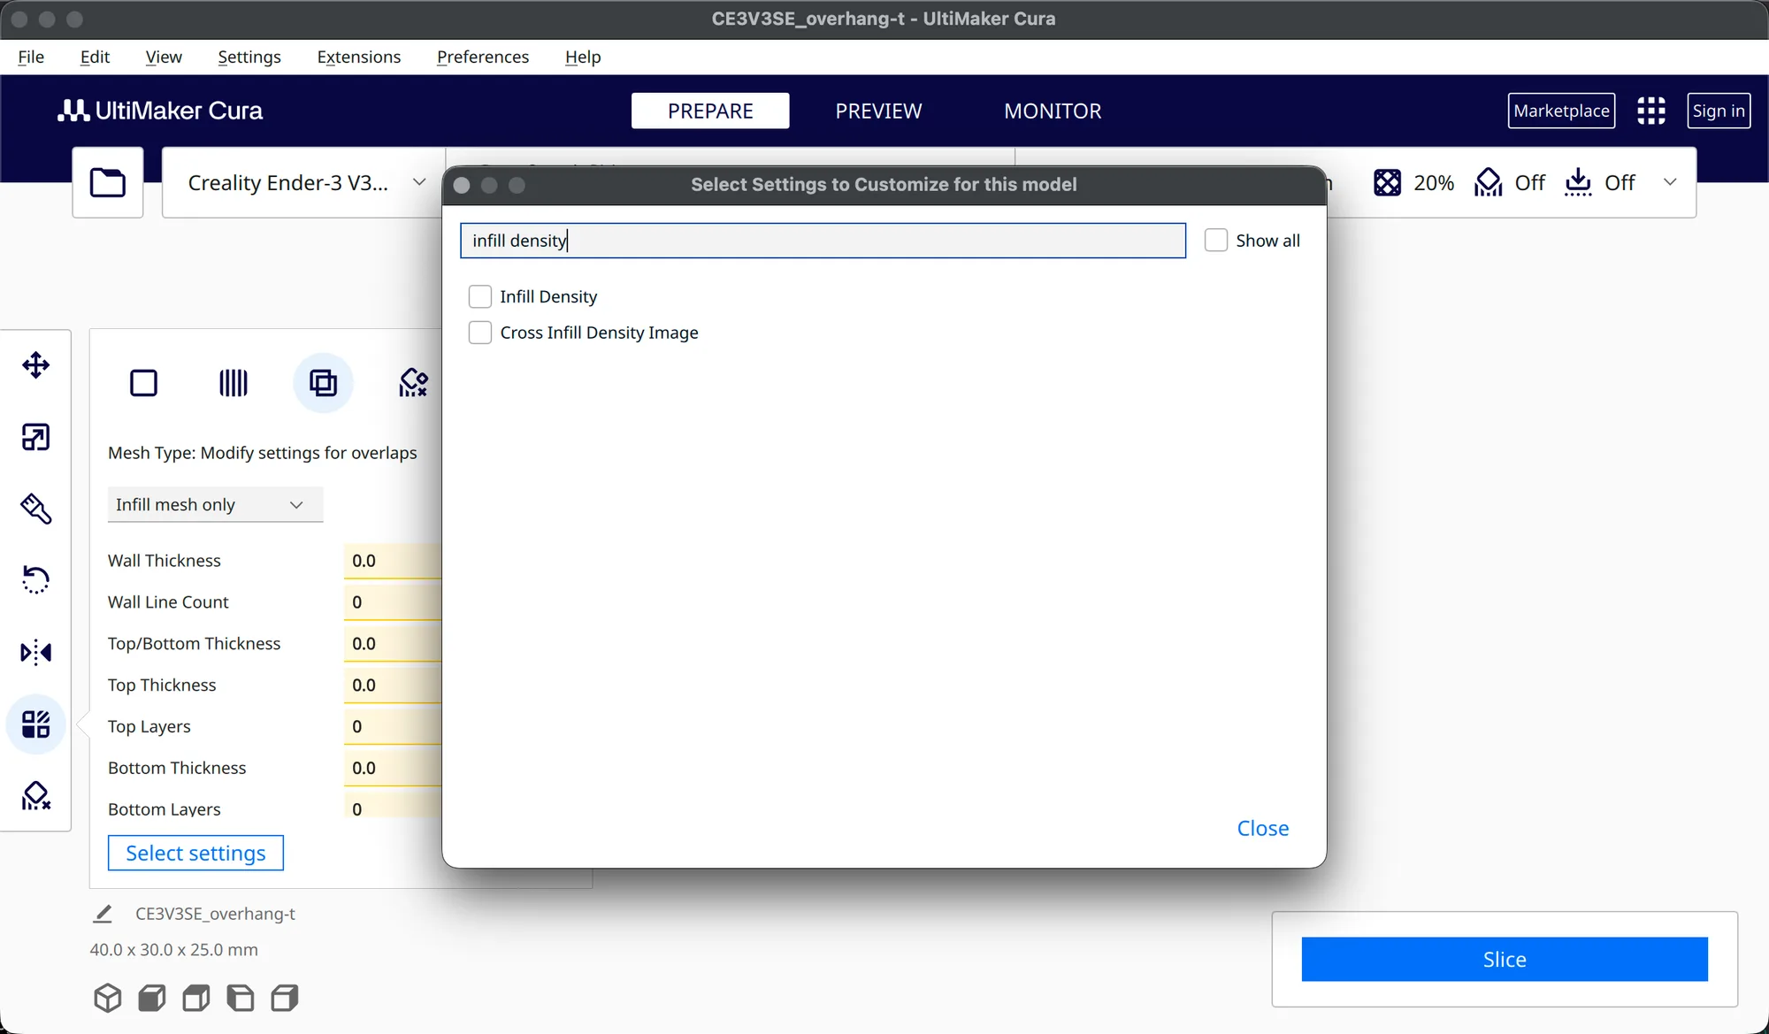Expand the print settings panel chevron

[1670, 182]
